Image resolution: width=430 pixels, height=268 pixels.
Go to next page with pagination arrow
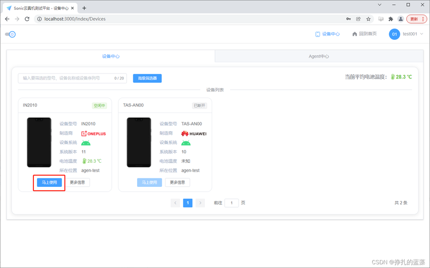click(x=200, y=203)
